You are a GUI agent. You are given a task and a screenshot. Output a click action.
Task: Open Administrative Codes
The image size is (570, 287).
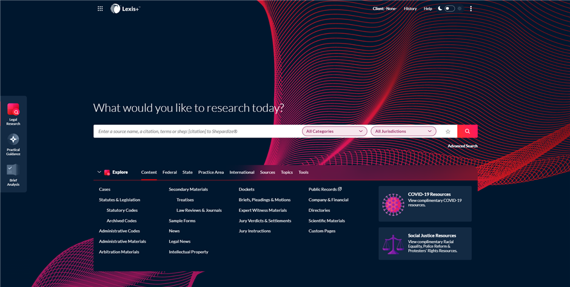(x=119, y=231)
